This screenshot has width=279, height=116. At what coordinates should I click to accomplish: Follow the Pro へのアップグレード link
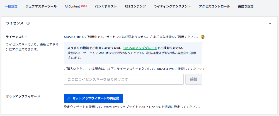(140, 48)
